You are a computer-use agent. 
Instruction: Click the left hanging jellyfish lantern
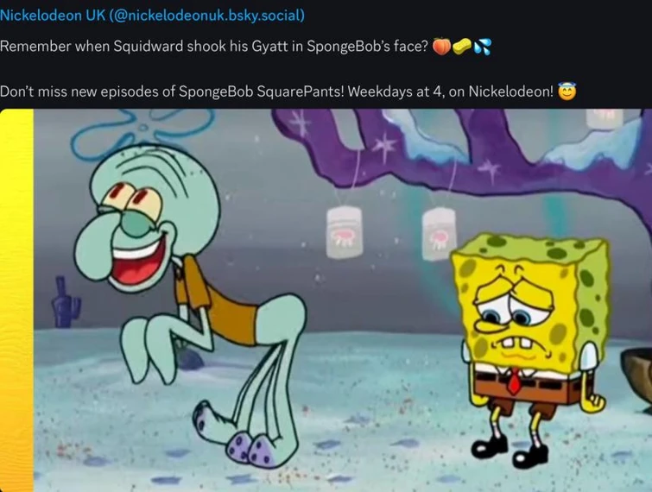tap(345, 232)
